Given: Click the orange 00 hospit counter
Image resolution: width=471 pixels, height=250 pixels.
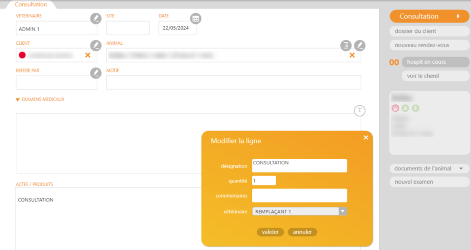Looking at the screenshot, I should tap(394, 62).
